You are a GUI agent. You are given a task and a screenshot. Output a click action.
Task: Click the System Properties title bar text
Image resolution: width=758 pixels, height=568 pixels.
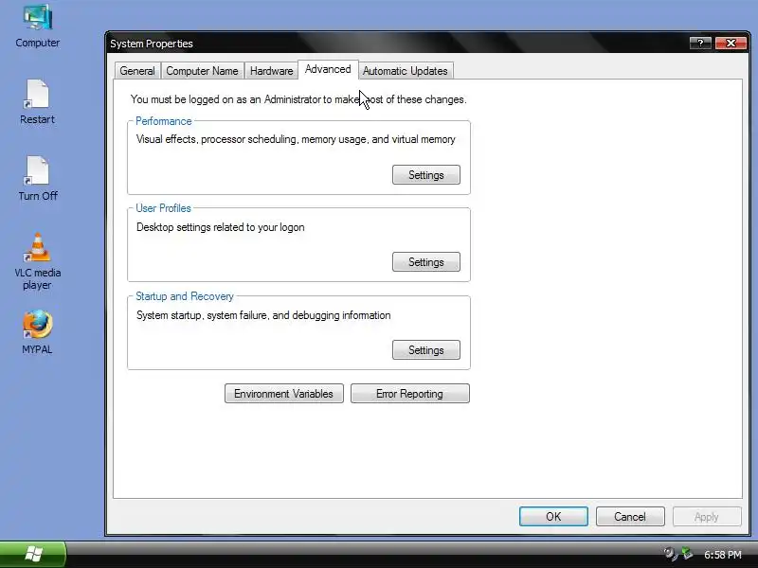tap(152, 44)
